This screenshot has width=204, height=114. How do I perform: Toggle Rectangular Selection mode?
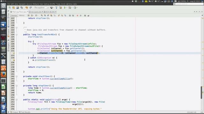[55, 16]
